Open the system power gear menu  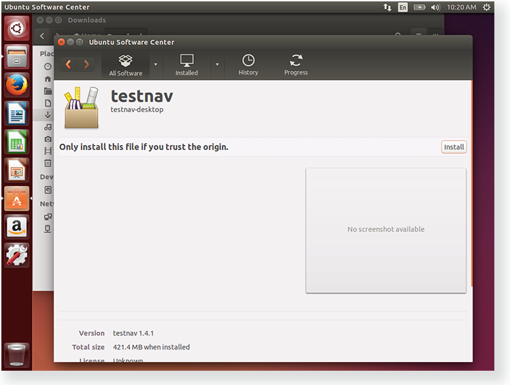point(486,7)
